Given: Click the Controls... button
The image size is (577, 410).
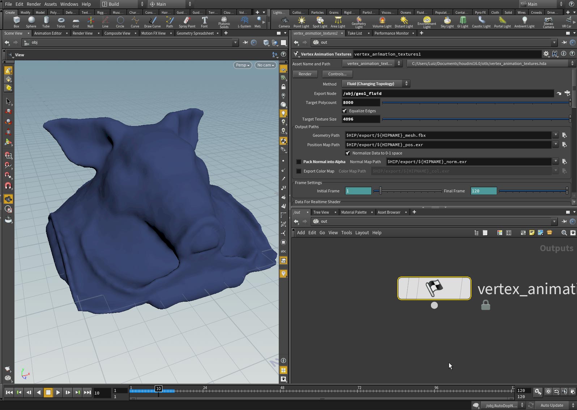Looking at the screenshot, I should tap(337, 74).
